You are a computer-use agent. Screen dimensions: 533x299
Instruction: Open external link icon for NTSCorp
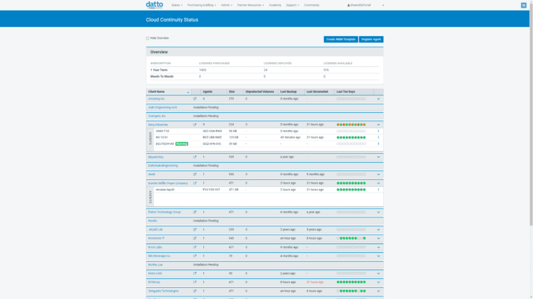[x=195, y=282]
